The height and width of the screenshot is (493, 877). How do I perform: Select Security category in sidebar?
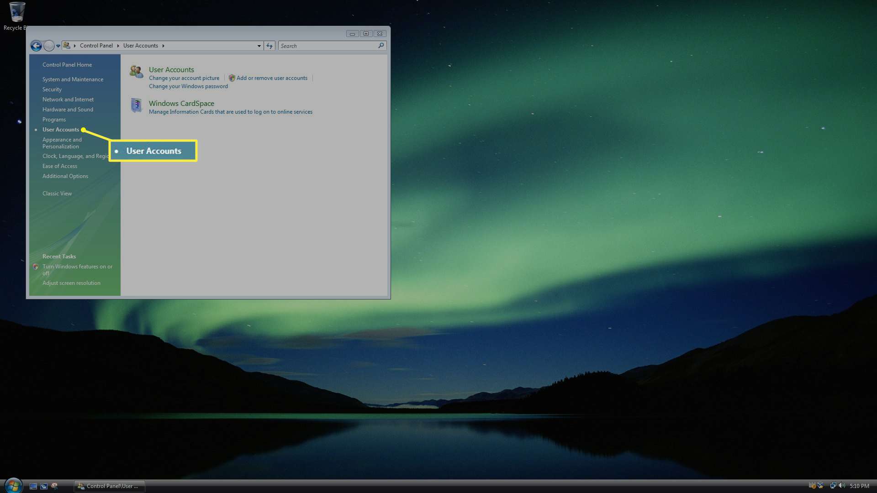(x=52, y=89)
